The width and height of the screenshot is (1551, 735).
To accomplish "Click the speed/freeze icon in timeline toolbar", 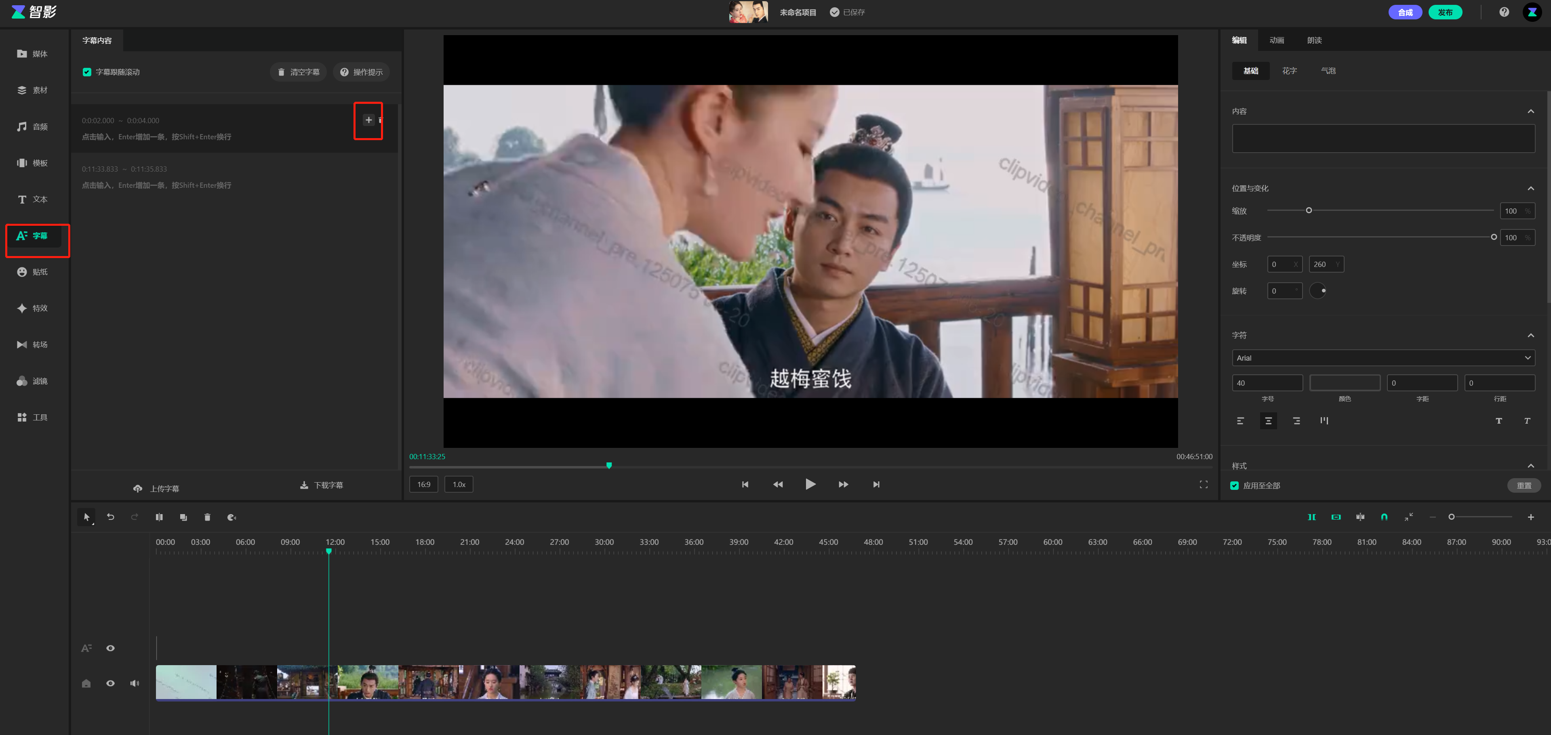I will coord(231,517).
